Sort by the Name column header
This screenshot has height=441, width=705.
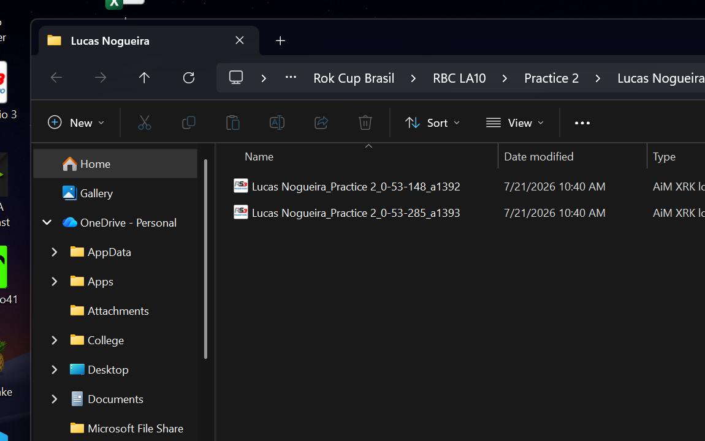(x=259, y=157)
